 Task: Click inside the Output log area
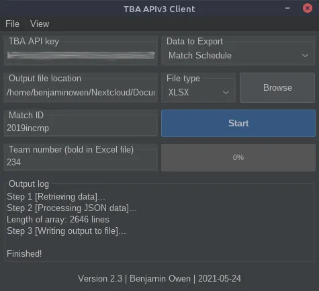pos(159,224)
